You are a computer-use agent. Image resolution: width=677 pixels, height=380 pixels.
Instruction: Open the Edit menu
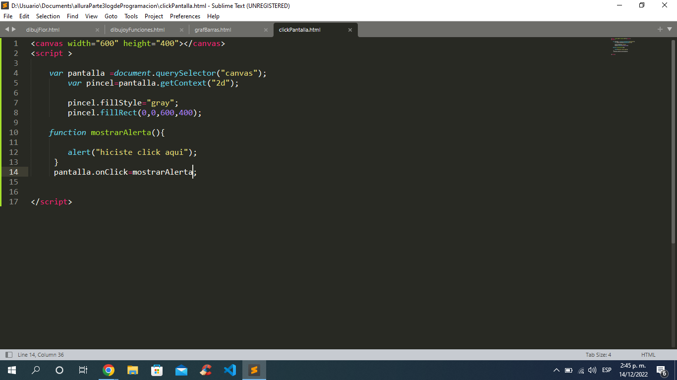click(x=24, y=16)
